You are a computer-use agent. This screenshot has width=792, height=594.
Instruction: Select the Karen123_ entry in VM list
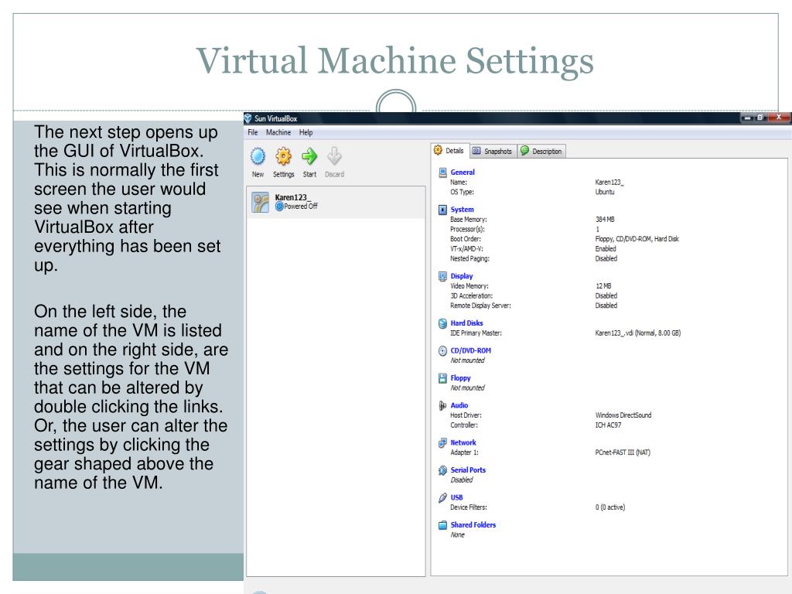[336, 203]
